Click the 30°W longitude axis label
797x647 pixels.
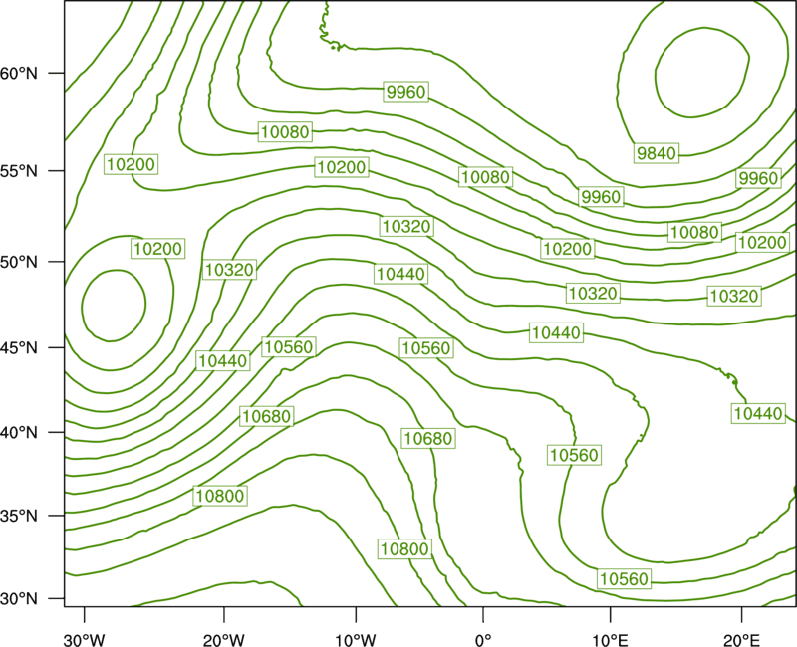(x=85, y=639)
